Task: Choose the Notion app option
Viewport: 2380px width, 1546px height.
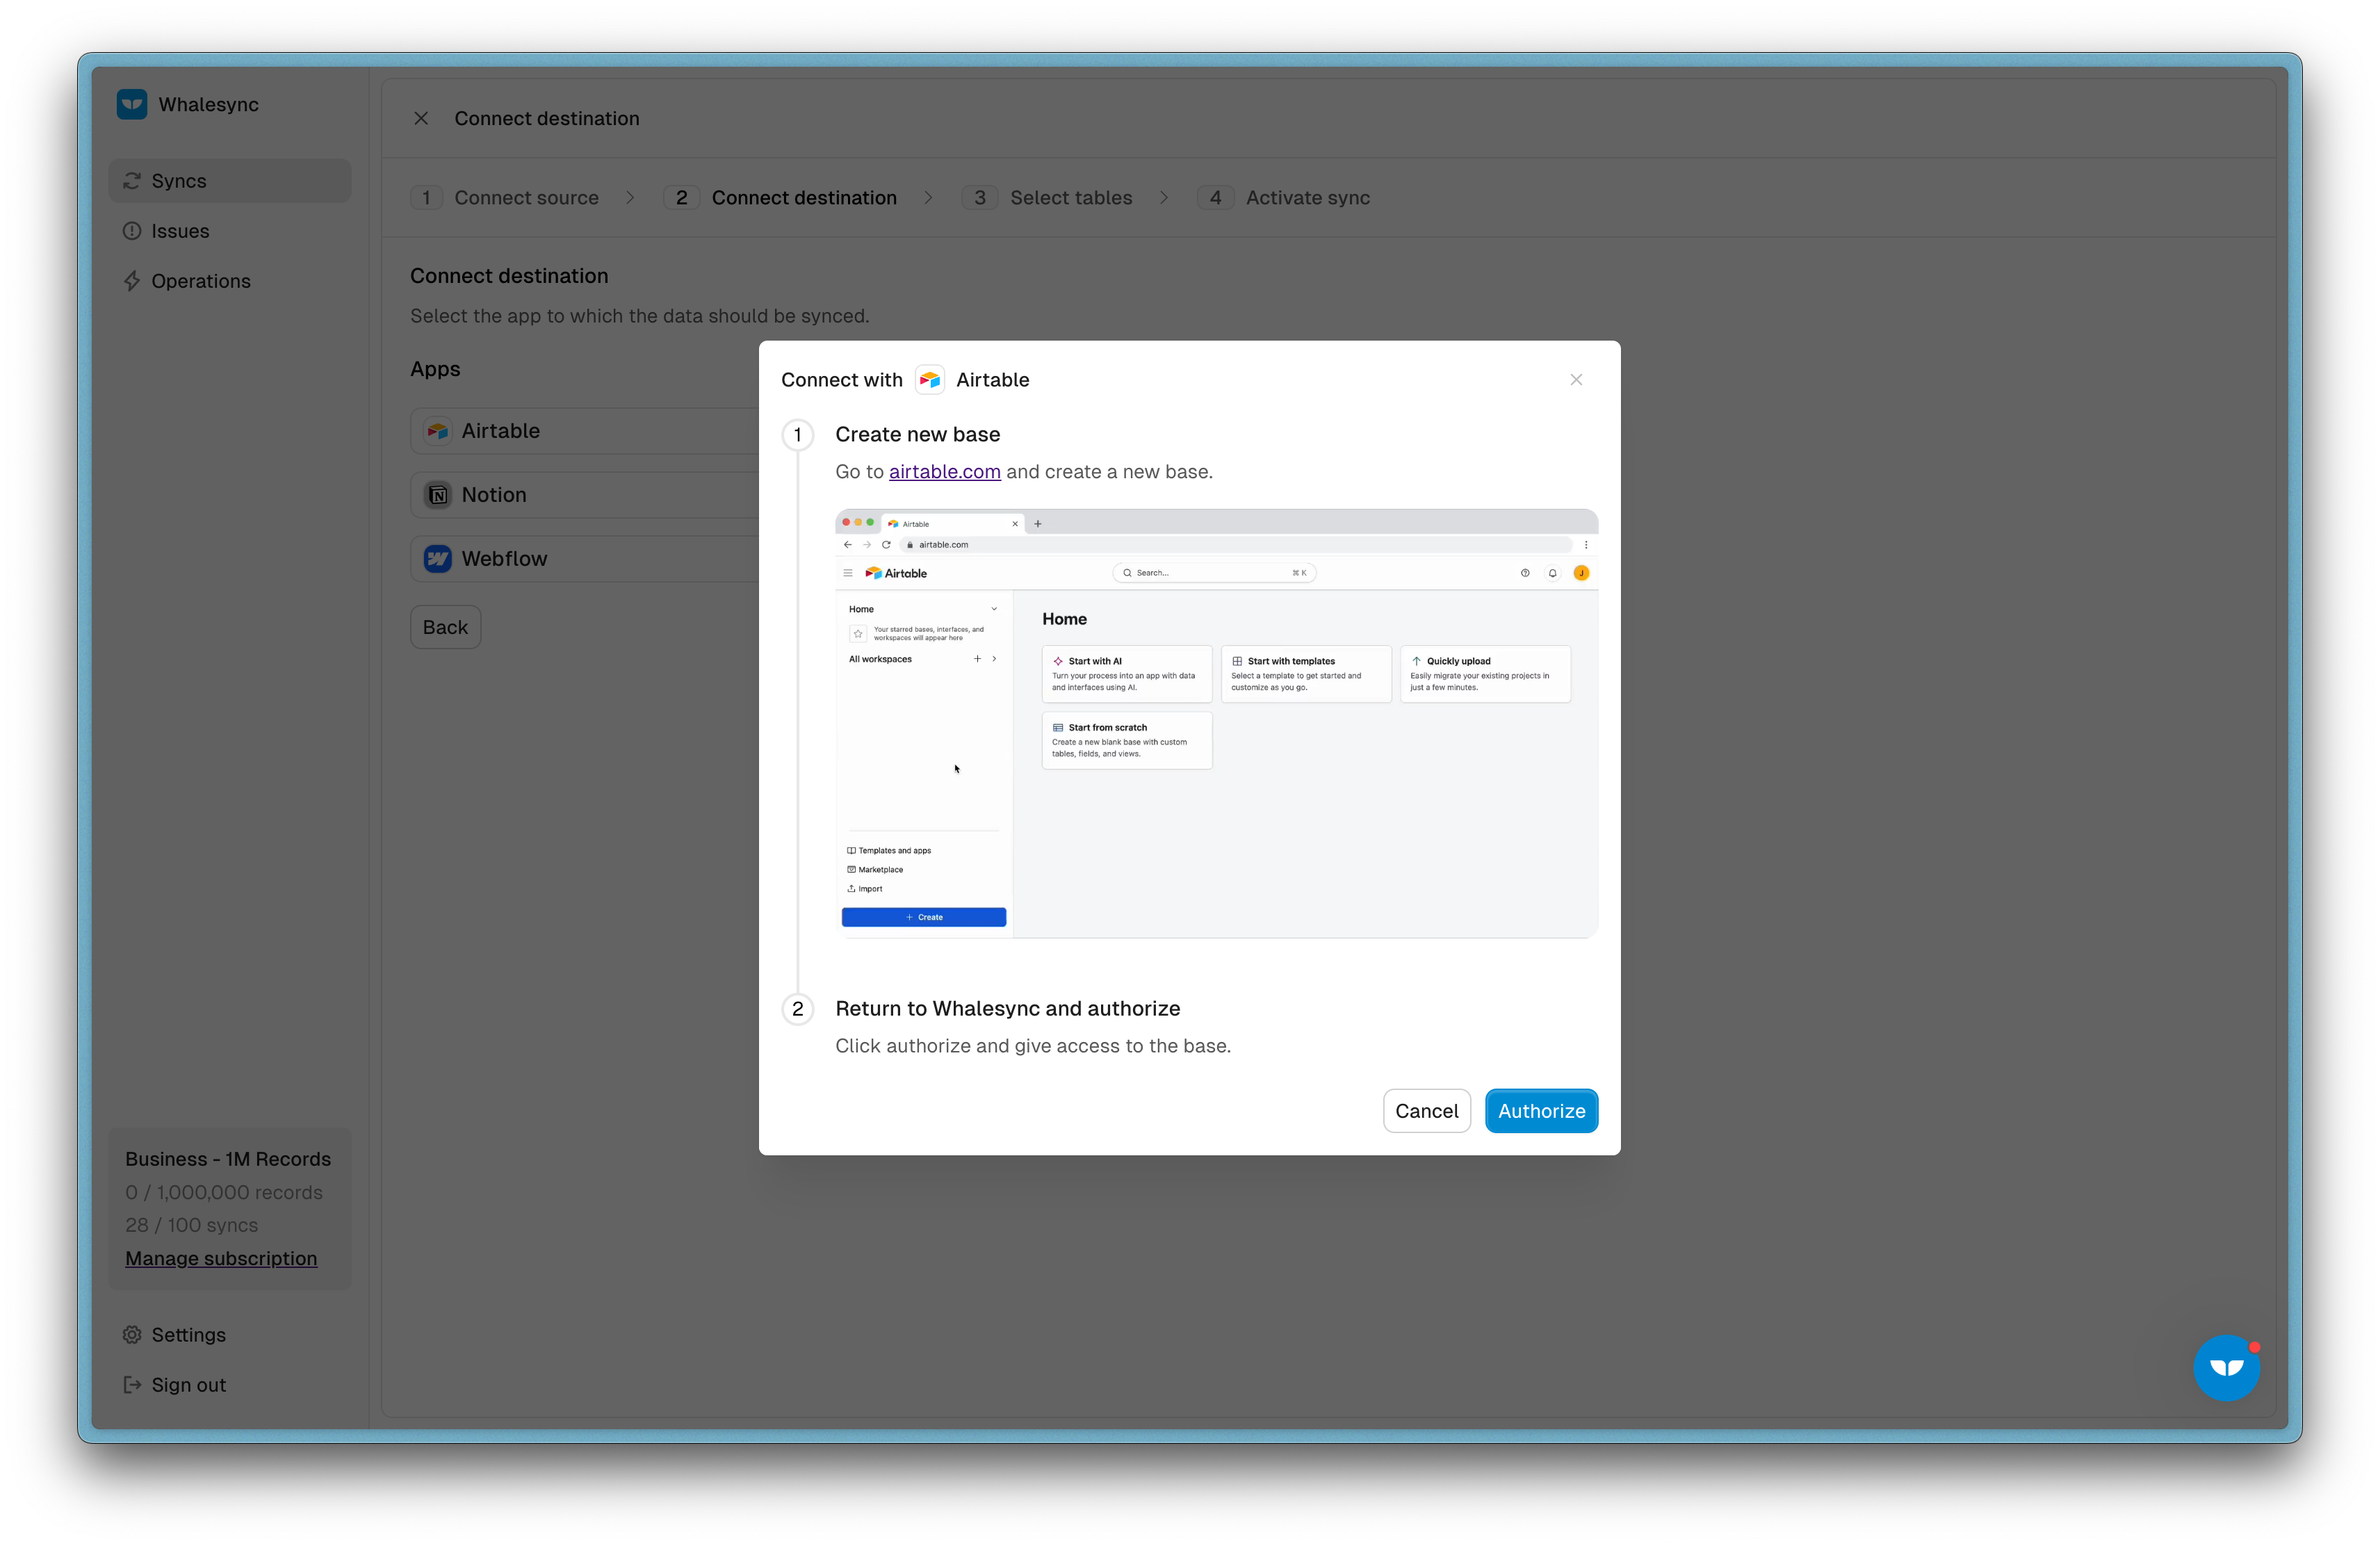Action: (x=585, y=495)
